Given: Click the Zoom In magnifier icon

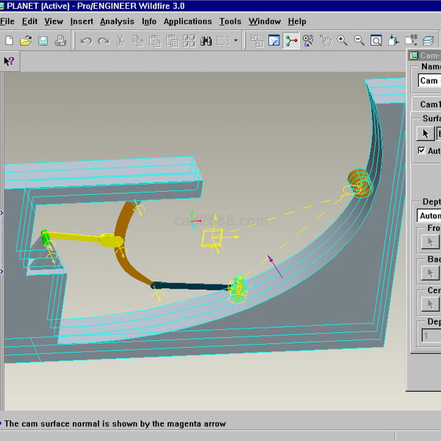Looking at the screenshot, I should tap(342, 41).
